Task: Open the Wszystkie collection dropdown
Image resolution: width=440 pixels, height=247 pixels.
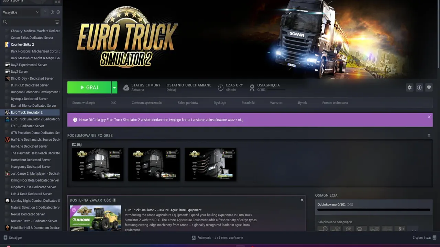Action: (21, 12)
